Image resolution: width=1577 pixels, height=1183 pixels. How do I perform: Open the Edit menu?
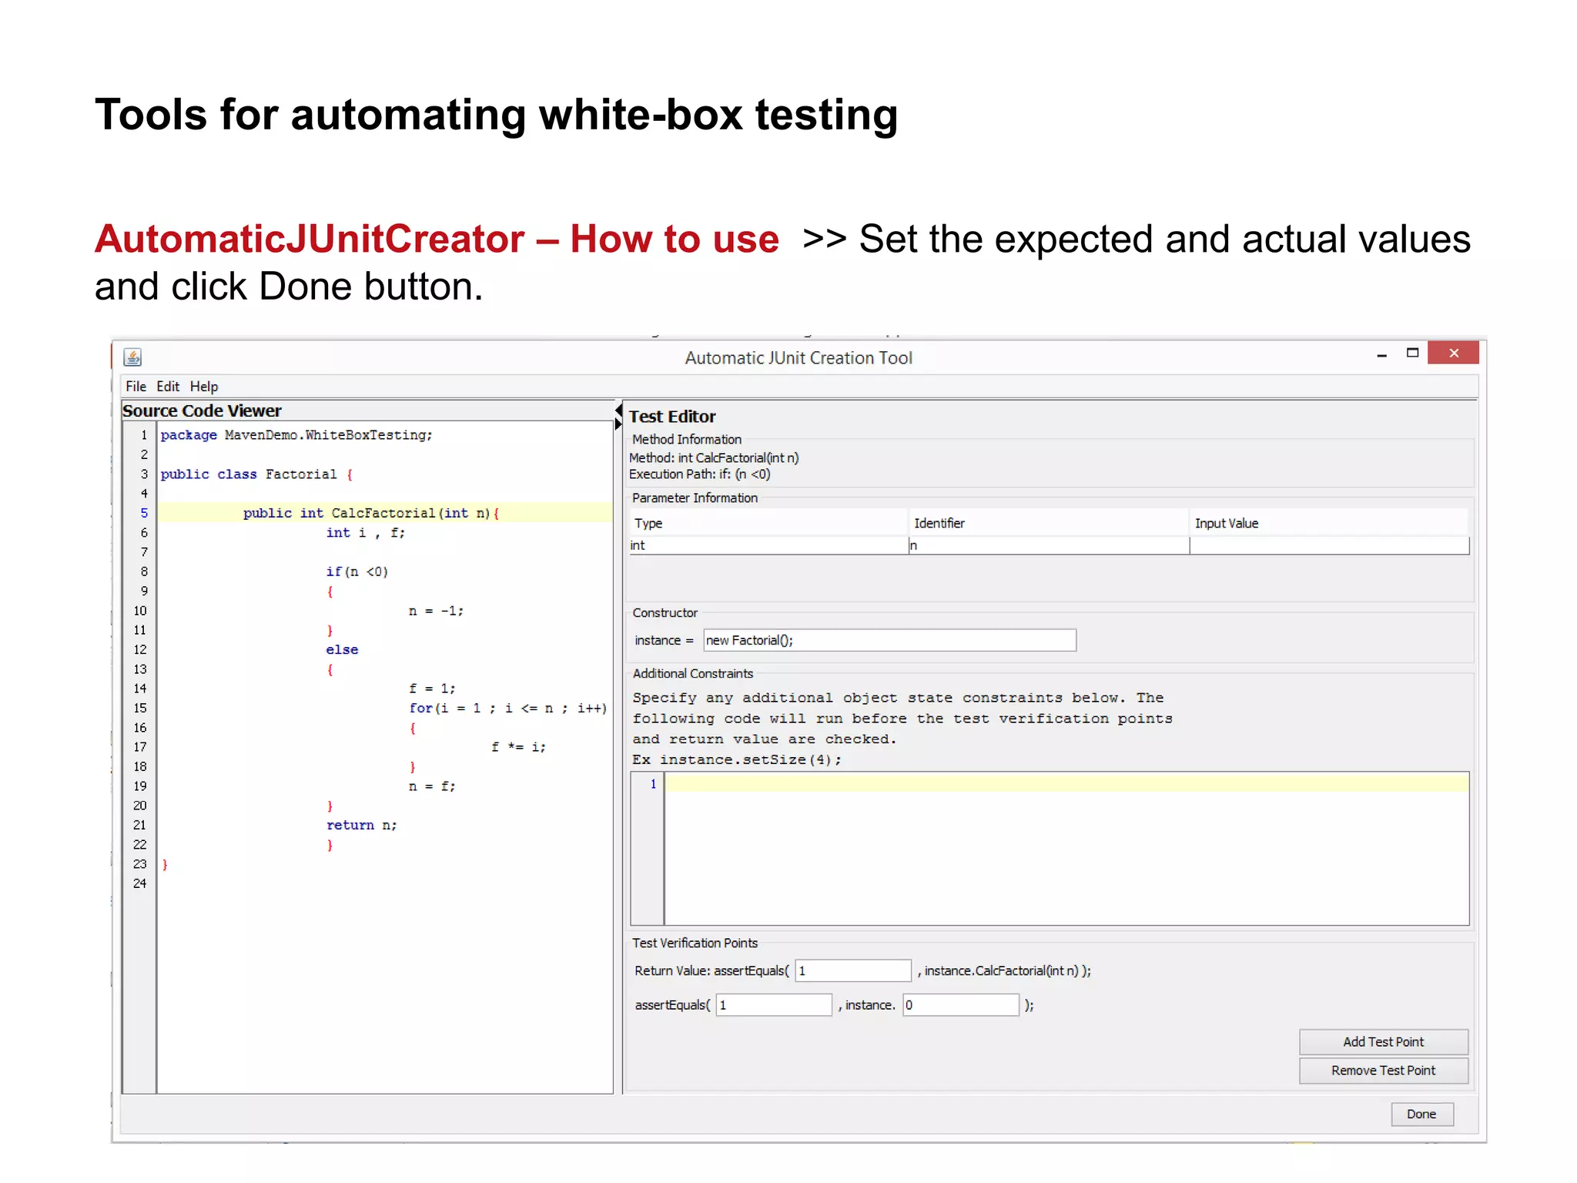[x=168, y=386]
